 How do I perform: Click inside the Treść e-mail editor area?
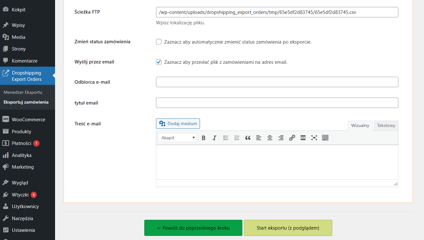277,162
